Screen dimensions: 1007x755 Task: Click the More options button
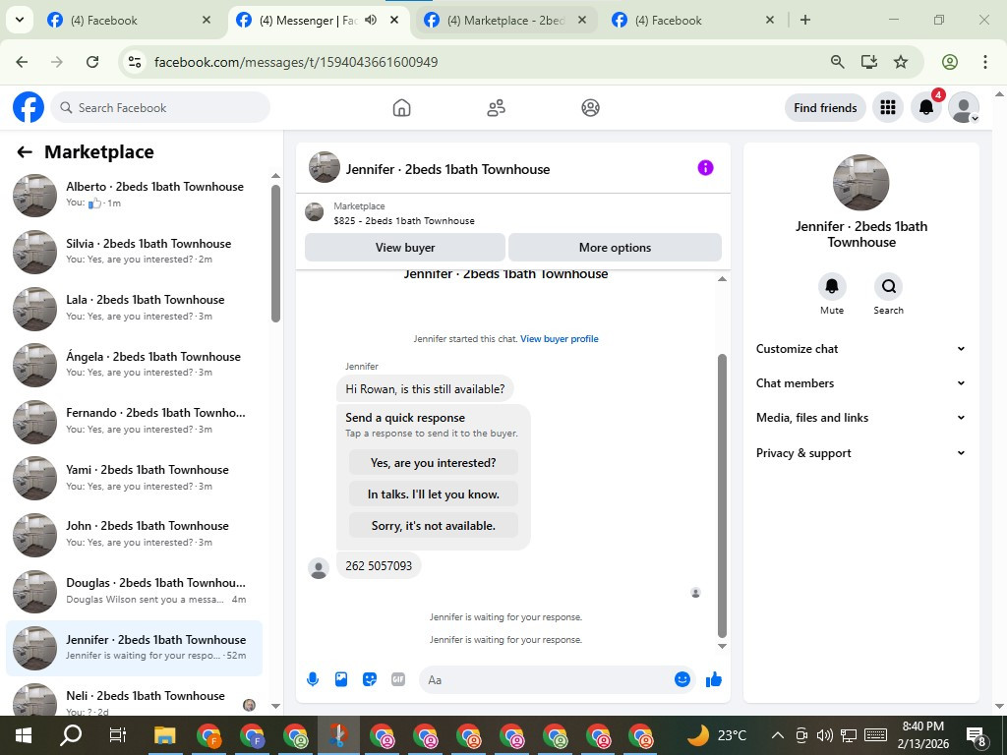pyautogui.click(x=615, y=248)
